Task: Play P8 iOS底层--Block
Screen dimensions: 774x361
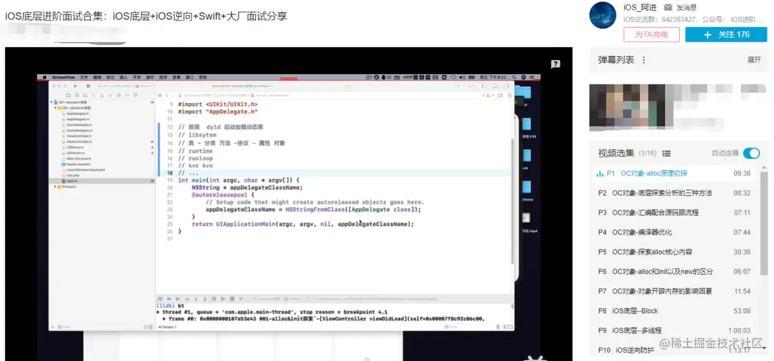Action: (675, 311)
